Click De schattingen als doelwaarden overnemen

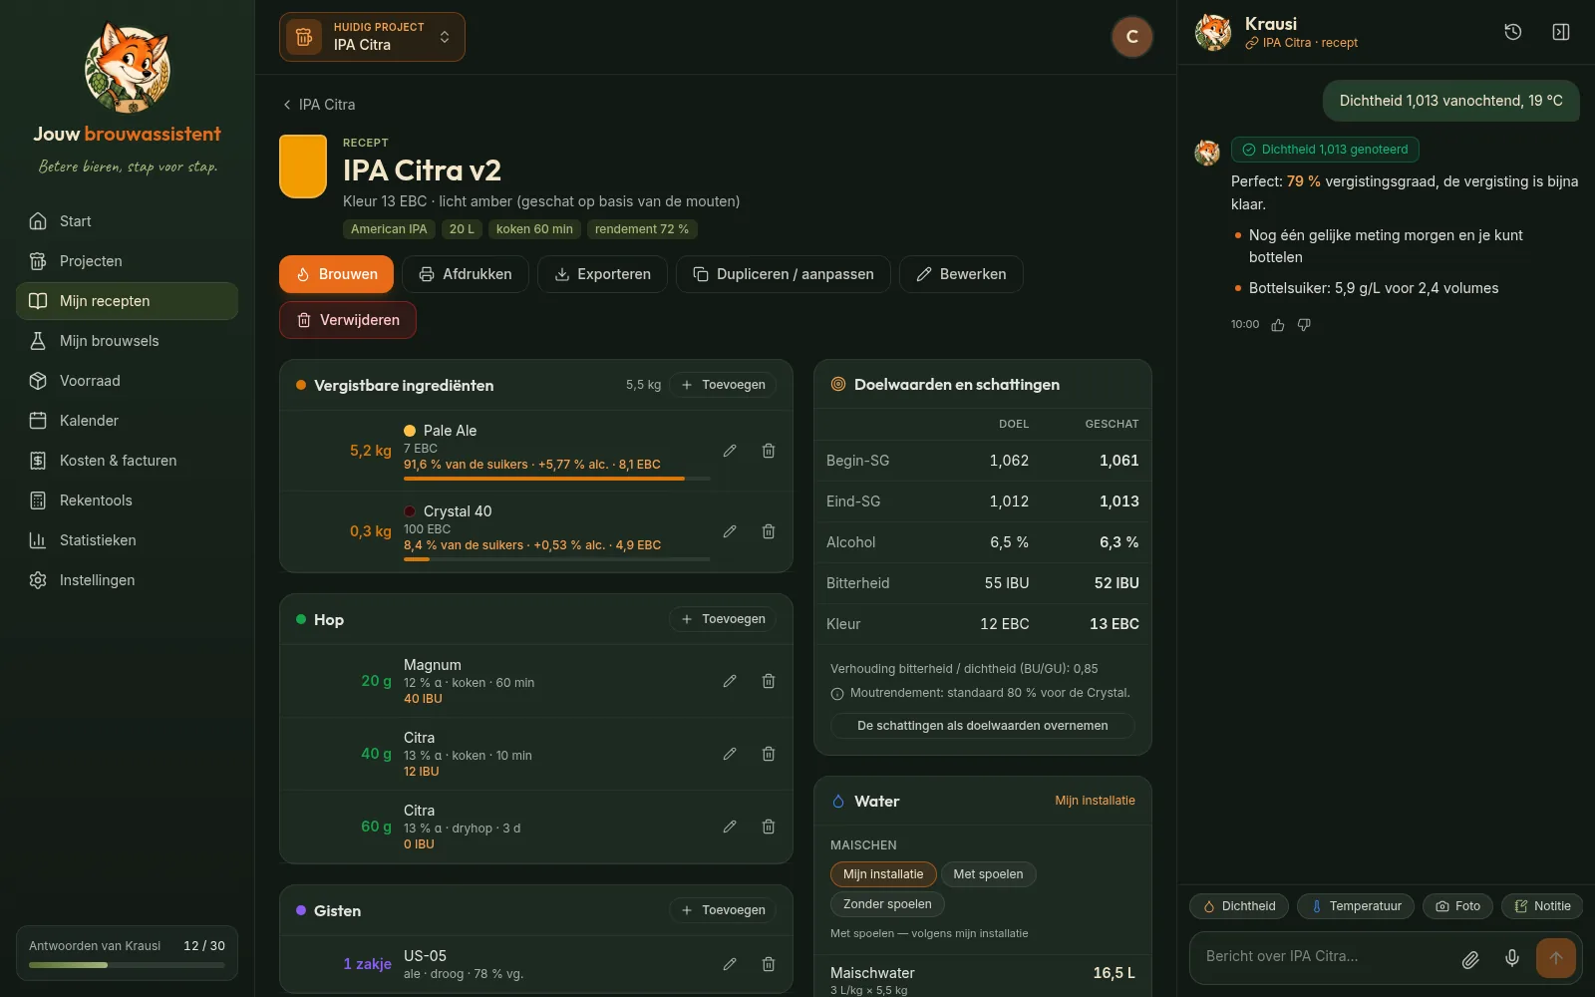click(983, 726)
